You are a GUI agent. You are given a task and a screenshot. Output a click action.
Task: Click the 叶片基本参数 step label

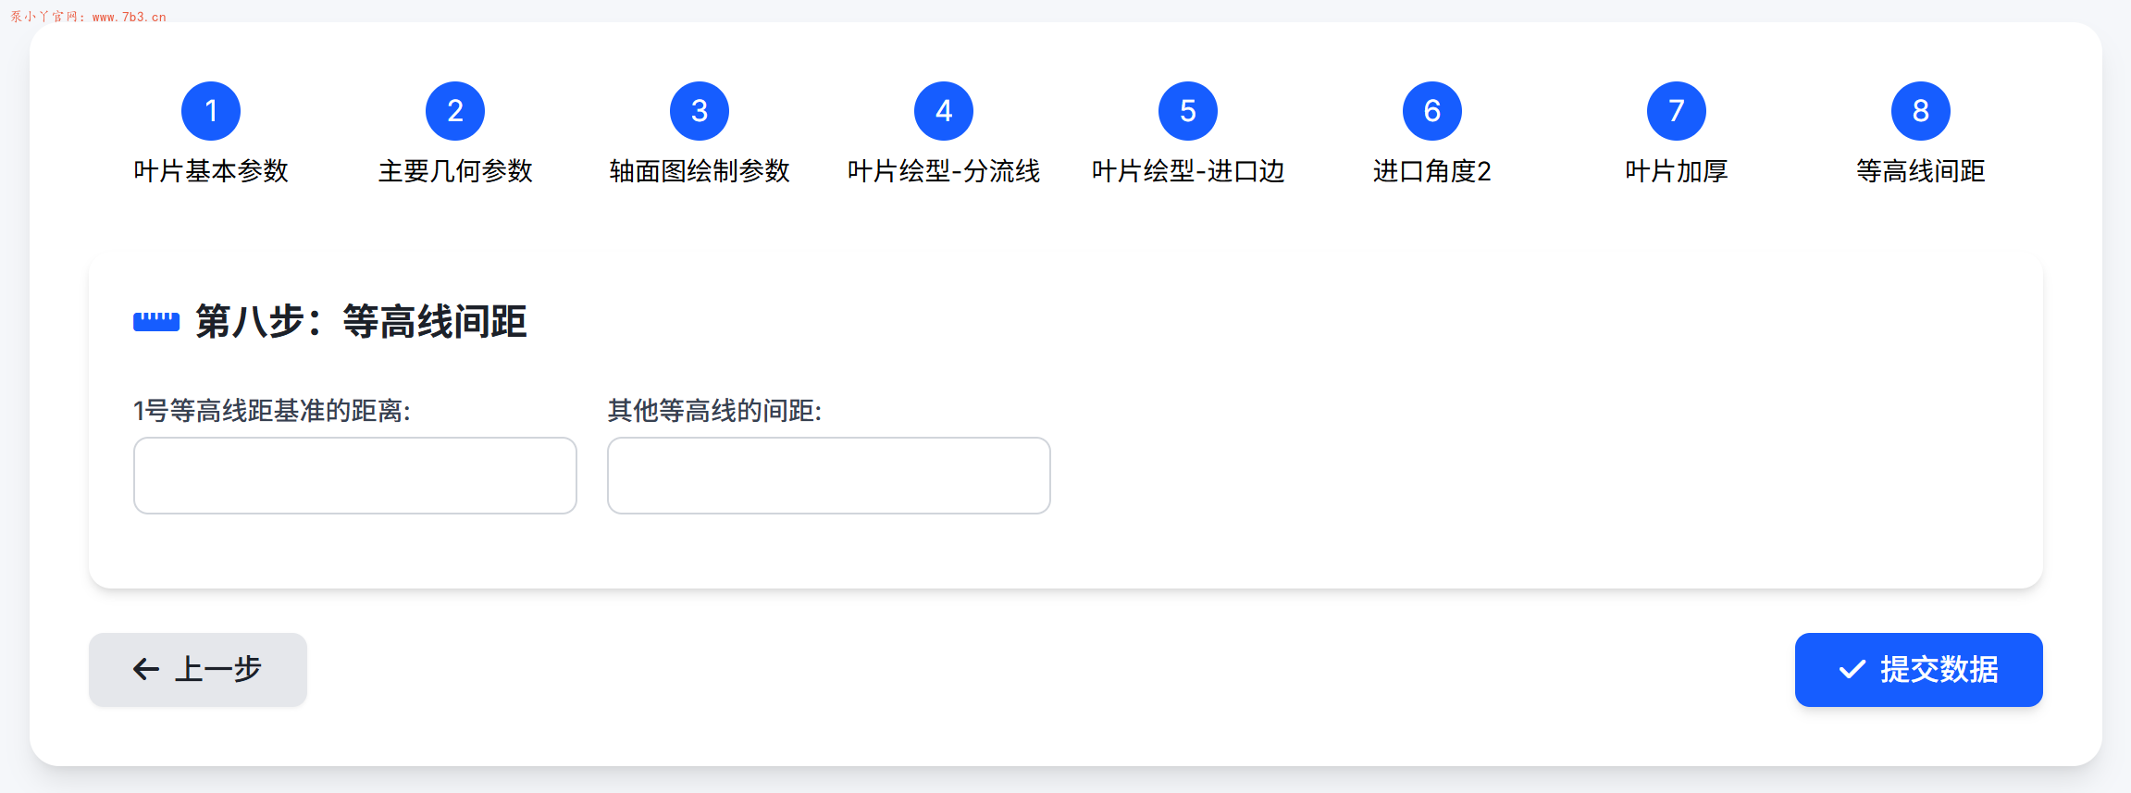[211, 171]
